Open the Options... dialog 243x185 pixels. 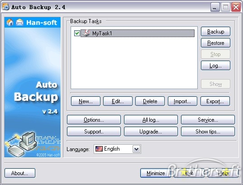(x=94, y=120)
